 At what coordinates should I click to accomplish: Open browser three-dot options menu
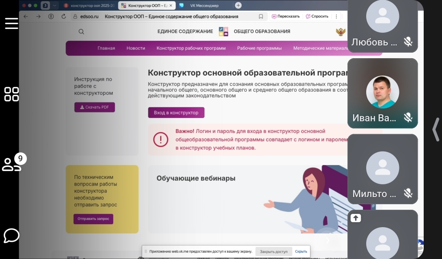tap(336, 16)
